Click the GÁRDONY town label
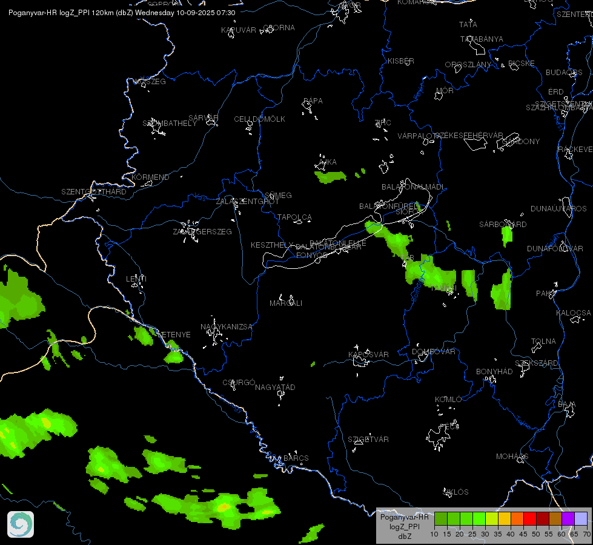Viewport: 593px width, 545px height. tap(521, 142)
